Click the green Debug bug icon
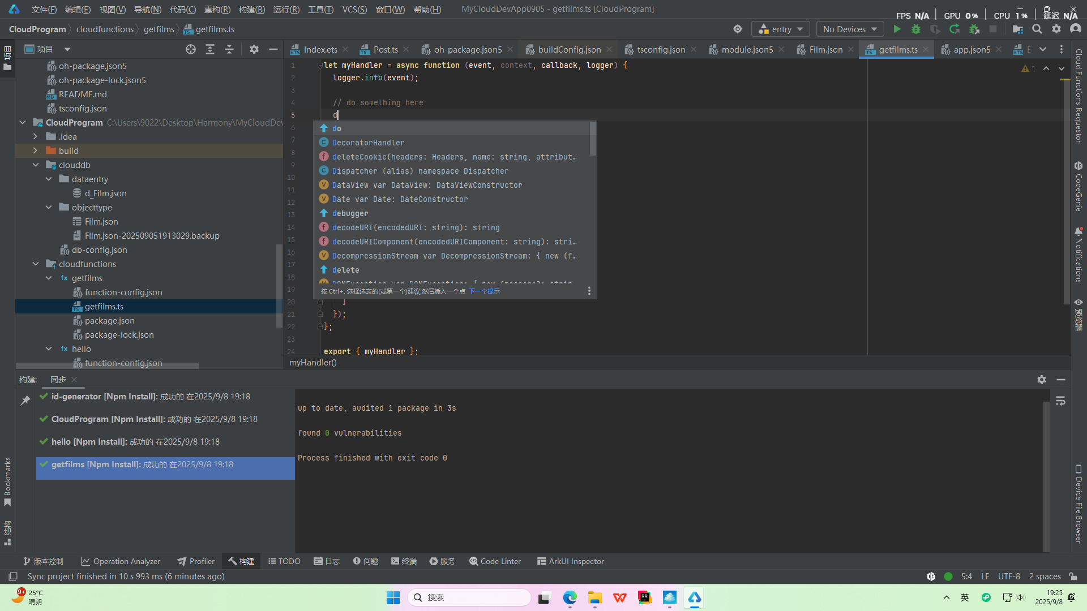 click(x=915, y=29)
